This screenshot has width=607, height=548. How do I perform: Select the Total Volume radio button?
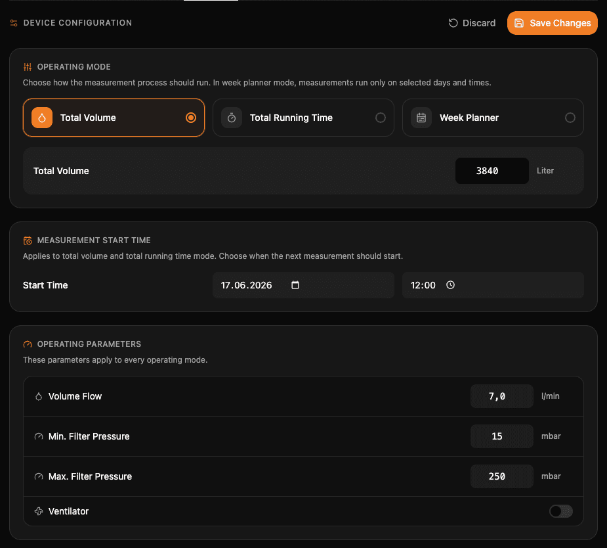pyautogui.click(x=191, y=118)
